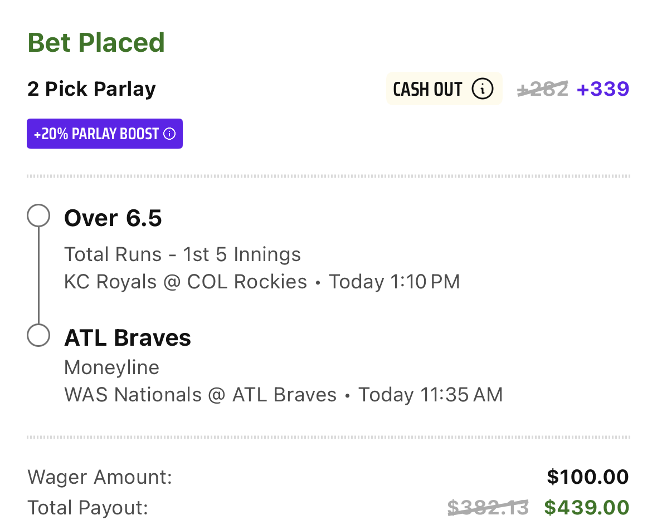Viewport: 657px width, 530px height.
Task: Select the ATL Braves leg status circle
Action: pyautogui.click(x=38, y=335)
